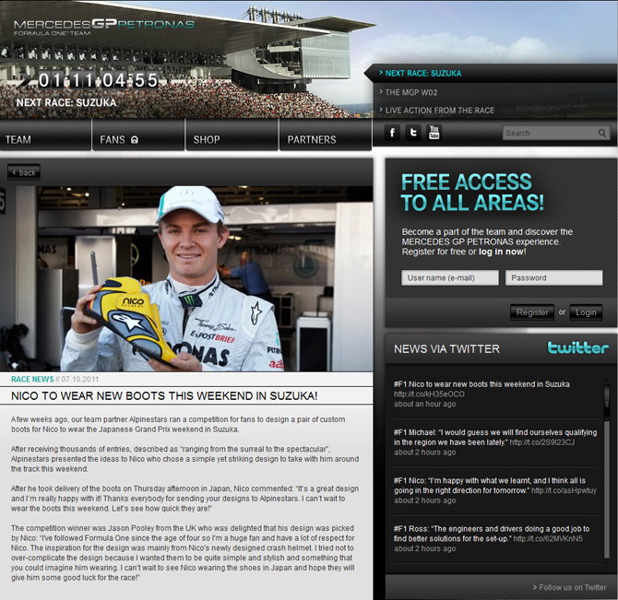Screen dimensions: 618x600
Task: Click the search magnifier icon
Action: tap(601, 133)
